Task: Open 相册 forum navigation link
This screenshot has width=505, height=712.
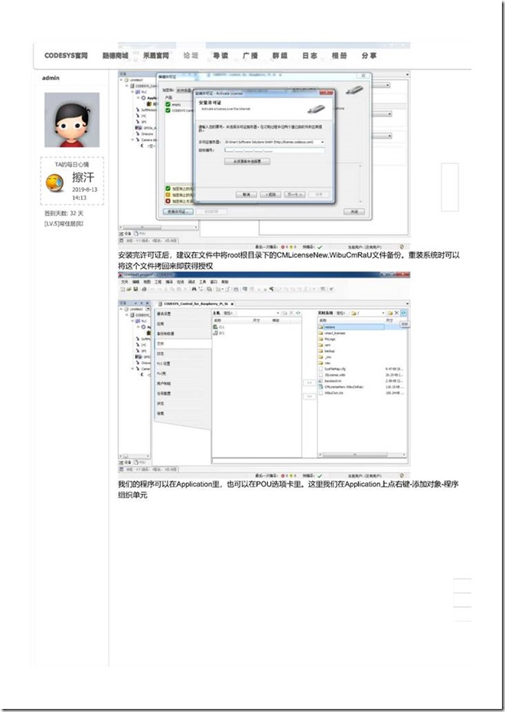Action: tap(339, 56)
